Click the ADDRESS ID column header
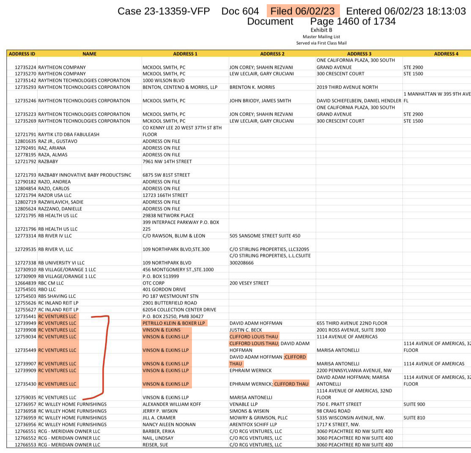 point(22,54)
